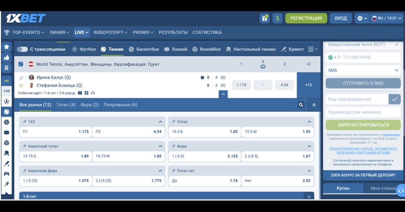Open the gift bonus icon in header
Image resolution: width=405 pixels, height=212 pixels.
tap(265, 18)
